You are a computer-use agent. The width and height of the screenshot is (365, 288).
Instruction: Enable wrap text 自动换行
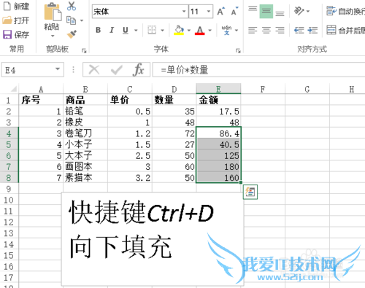[345, 11]
